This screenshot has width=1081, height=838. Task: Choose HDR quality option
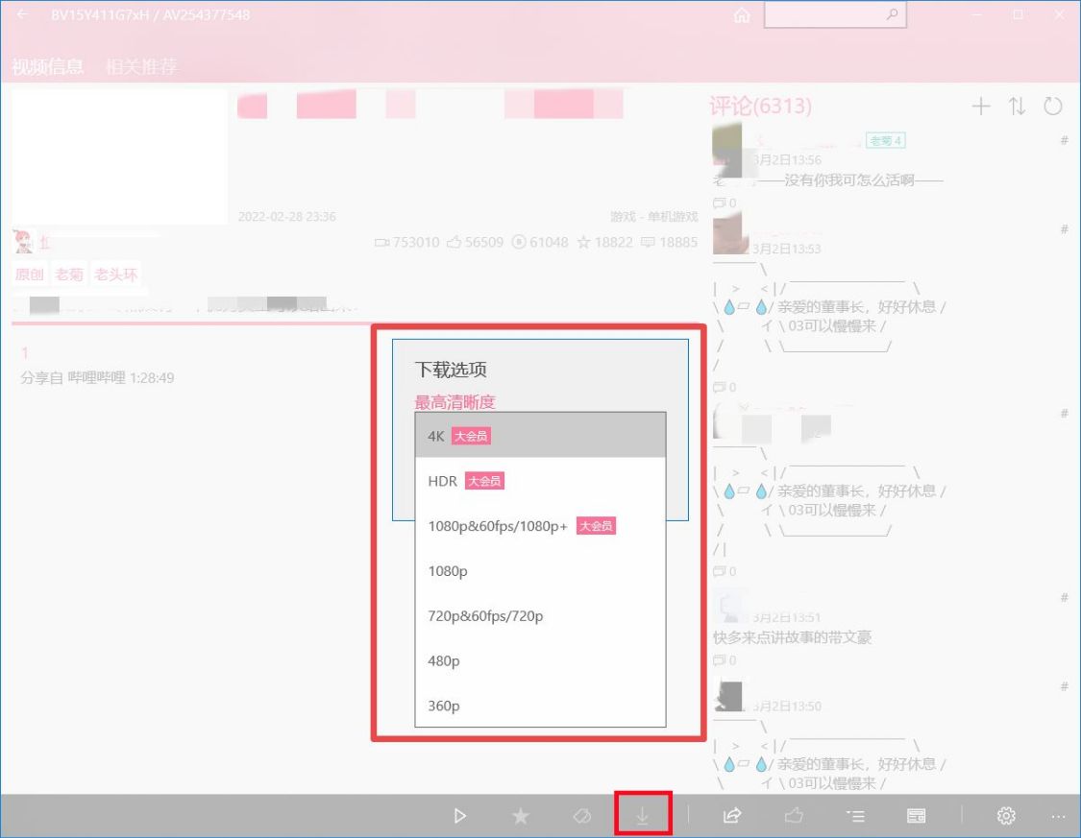click(540, 481)
